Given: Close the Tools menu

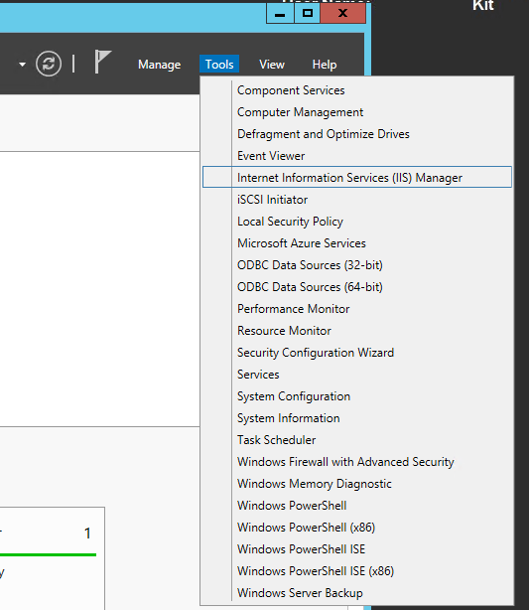Looking at the screenshot, I should click(x=219, y=65).
